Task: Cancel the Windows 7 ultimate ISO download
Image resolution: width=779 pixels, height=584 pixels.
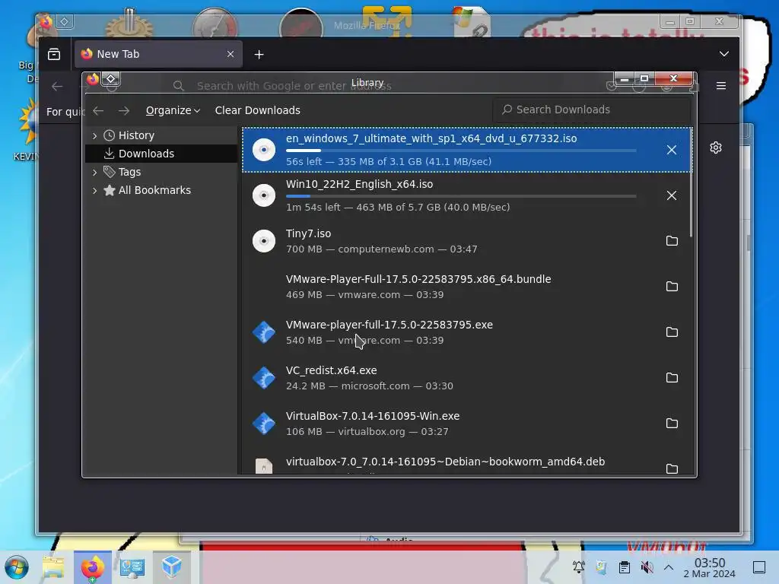Action: 671,150
